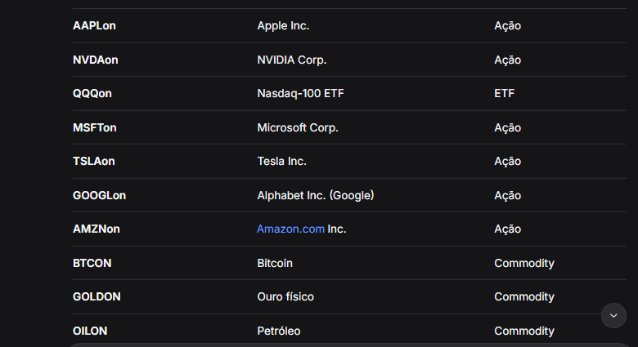Image resolution: width=638 pixels, height=347 pixels.
Task: Click the MSFTon ticker text
Action: [95, 127]
